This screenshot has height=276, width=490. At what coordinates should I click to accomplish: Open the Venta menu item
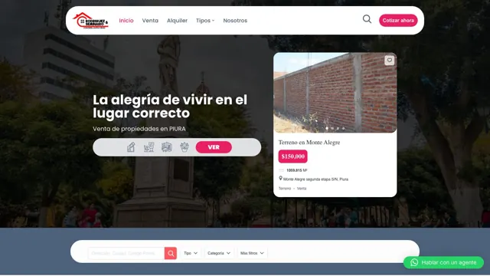point(150,21)
